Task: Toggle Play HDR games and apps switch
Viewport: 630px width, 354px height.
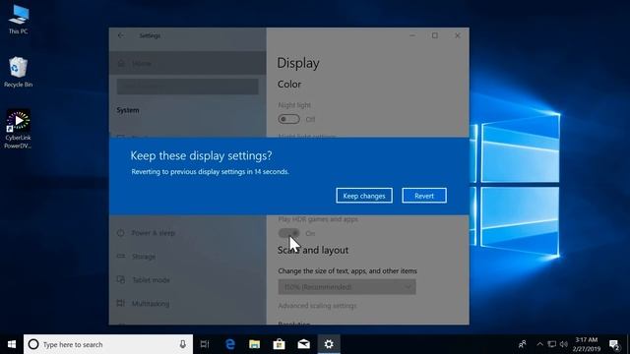Action: [x=288, y=233]
